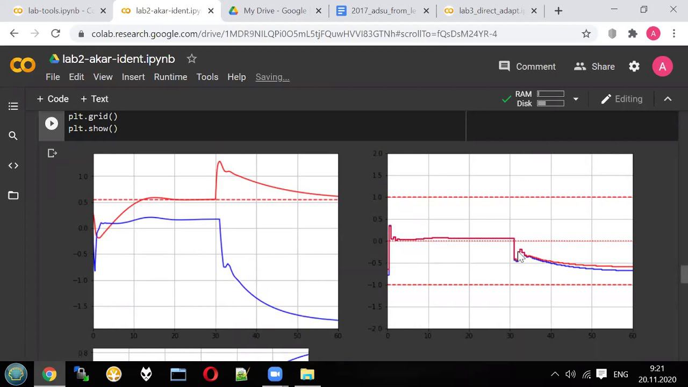
Task: Open the Comment panel
Action: tap(527, 67)
